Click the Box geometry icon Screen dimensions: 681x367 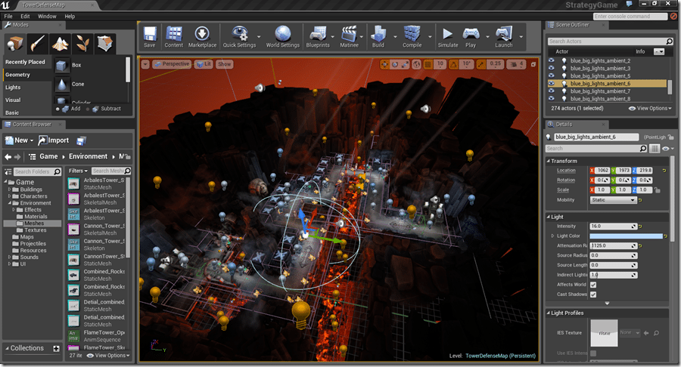[62, 65]
